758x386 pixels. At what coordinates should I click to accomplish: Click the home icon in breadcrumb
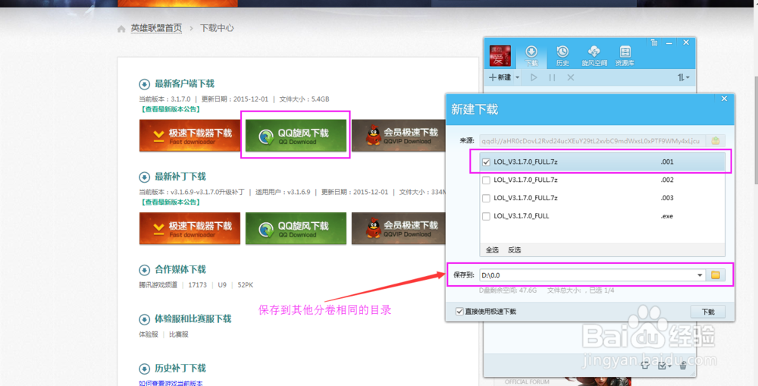121,29
